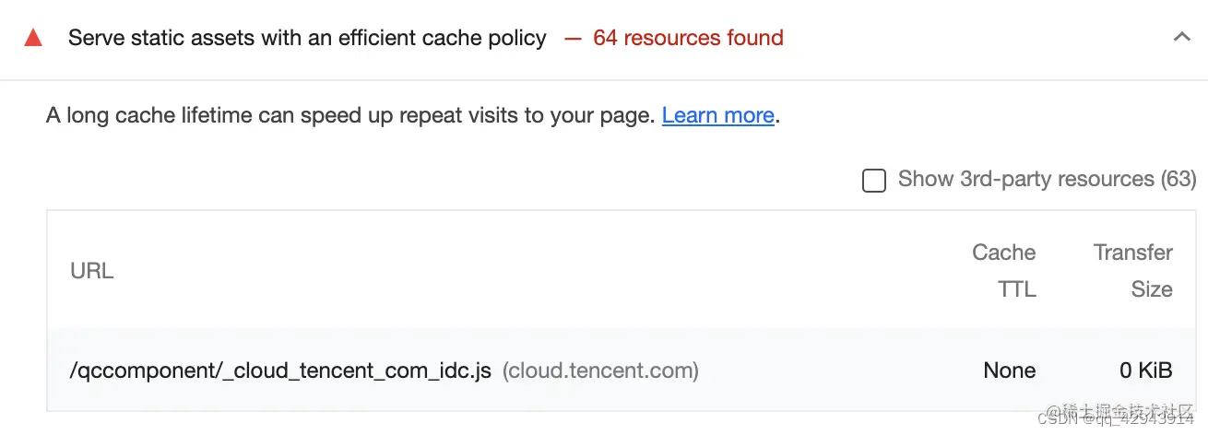Click the Cache TTL column header
This screenshot has width=1208, height=435.
pyautogui.click(x=1003, y=271)
